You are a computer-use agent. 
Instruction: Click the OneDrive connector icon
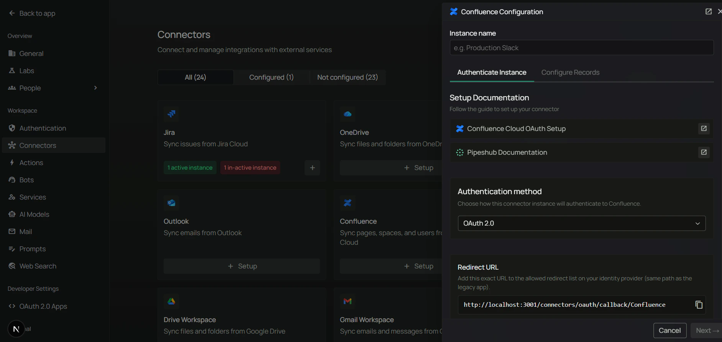(348, 114)
